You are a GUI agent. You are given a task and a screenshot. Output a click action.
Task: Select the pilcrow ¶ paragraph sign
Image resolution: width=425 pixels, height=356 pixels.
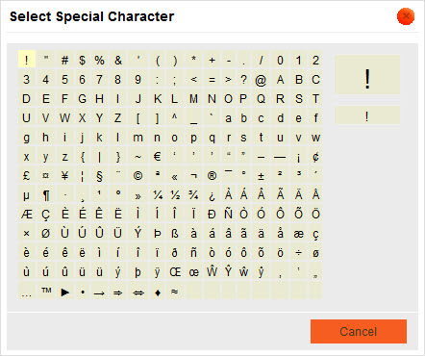pos(46,195)
